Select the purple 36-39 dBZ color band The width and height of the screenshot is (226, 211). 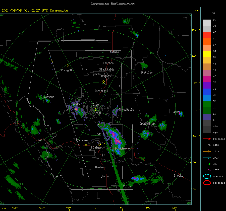pos(207,85)
